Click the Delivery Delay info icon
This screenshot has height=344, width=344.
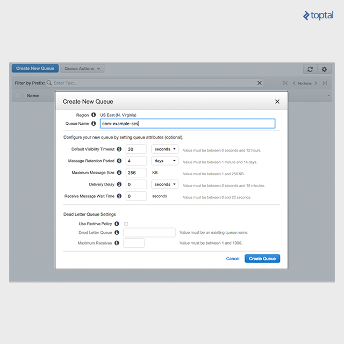pyautogui.click(x=119, y=184)
